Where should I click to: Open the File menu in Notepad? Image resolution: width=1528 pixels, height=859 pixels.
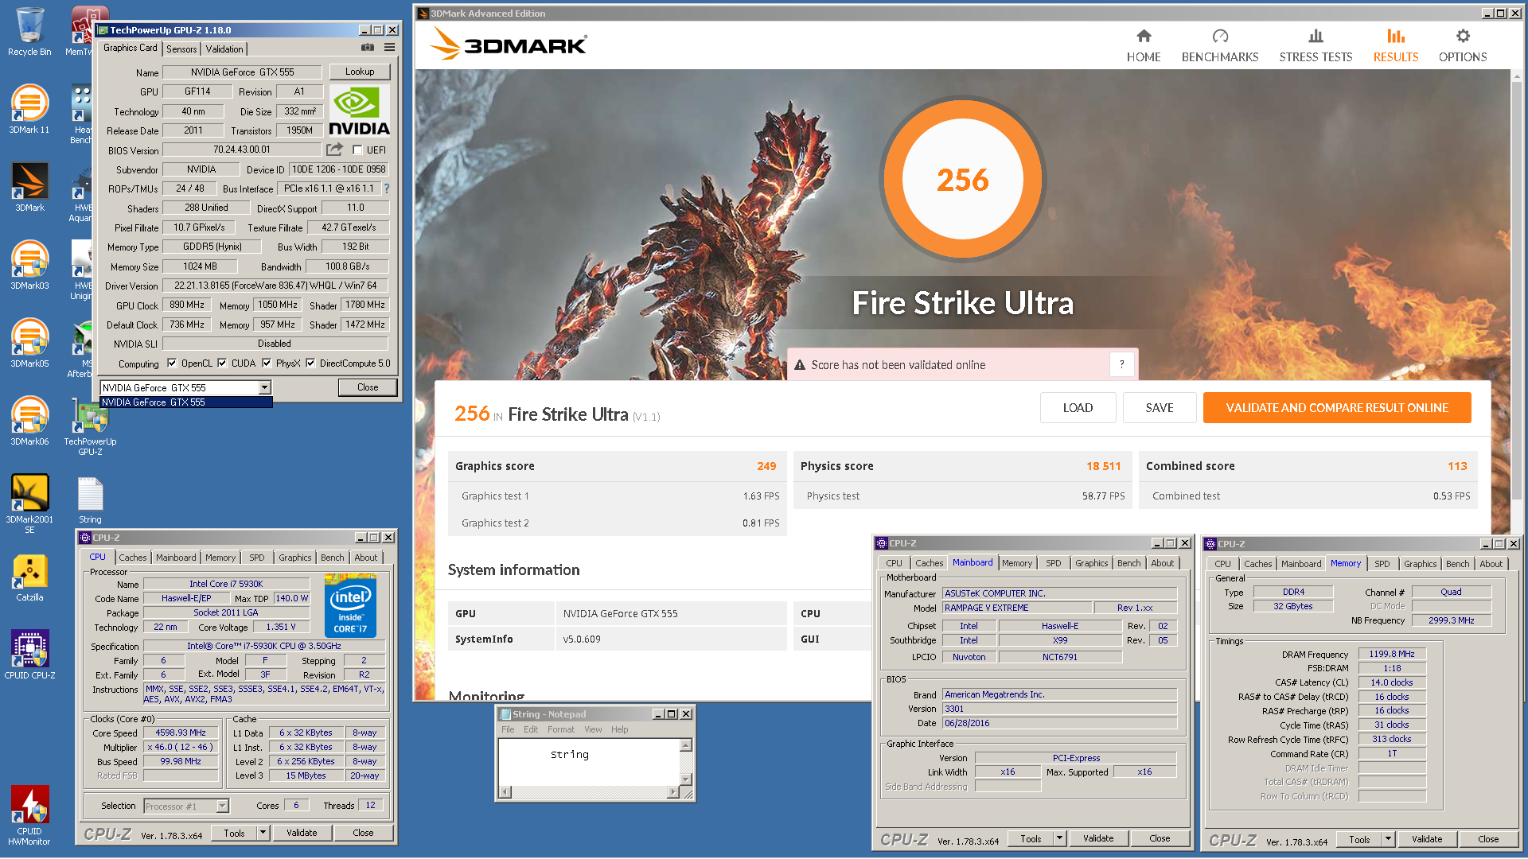click(508, 729)
